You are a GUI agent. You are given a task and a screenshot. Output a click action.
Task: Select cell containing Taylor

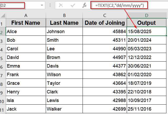pos(64,83)
